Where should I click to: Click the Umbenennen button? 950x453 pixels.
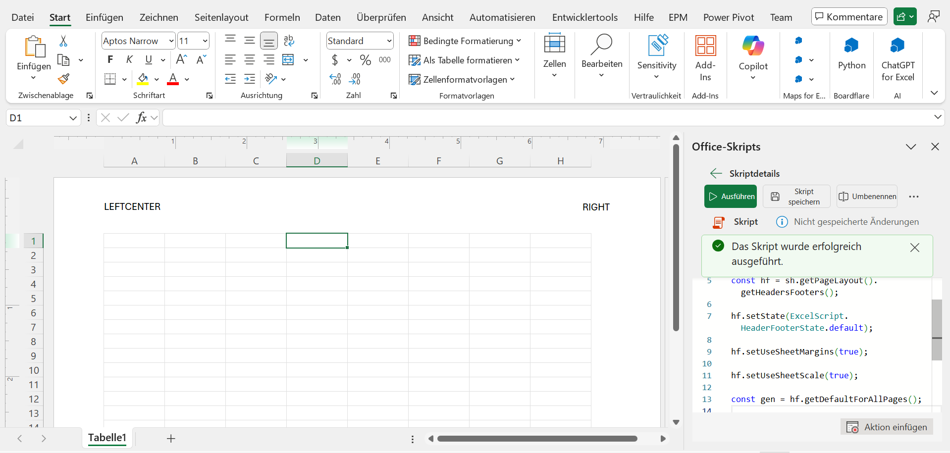[867, 197]
